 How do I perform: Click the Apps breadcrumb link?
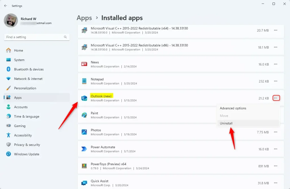point(84,18)
